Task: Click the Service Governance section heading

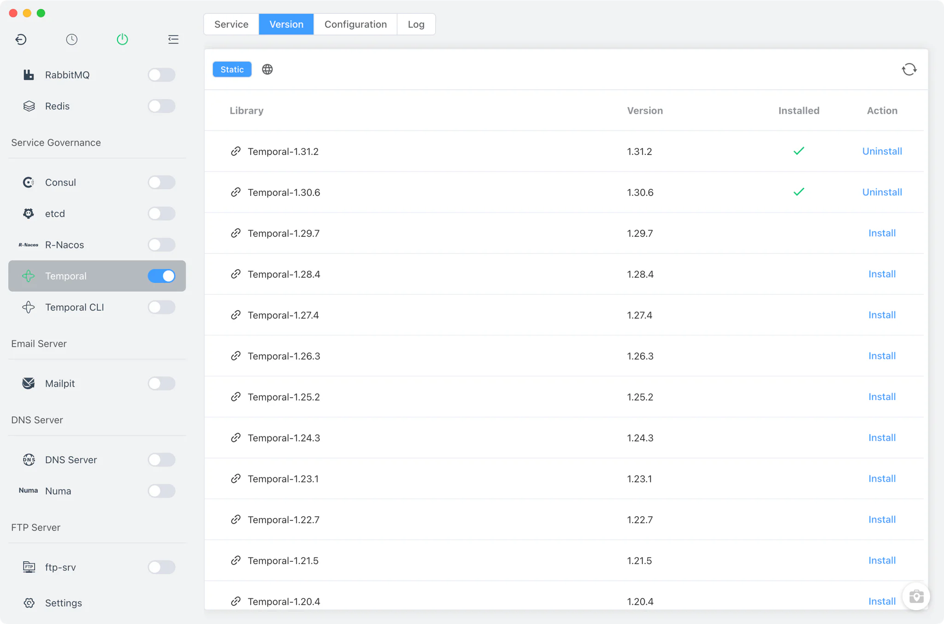Action: pos(56,142)
